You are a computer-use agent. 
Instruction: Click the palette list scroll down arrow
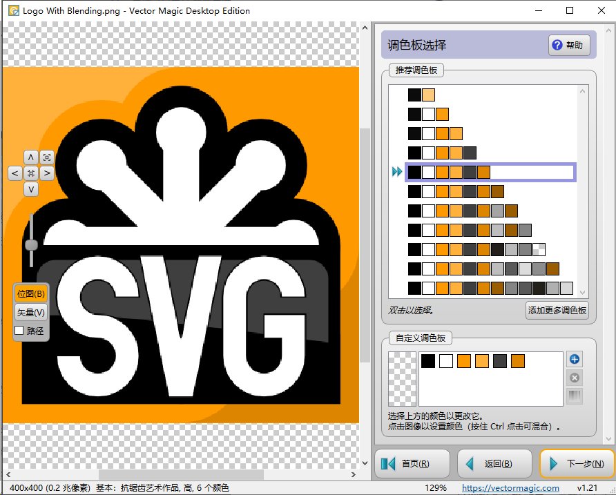tap(582, 293)
